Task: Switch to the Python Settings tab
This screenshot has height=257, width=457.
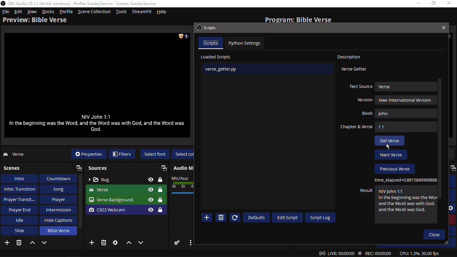Action: click(x=244, y=43)
